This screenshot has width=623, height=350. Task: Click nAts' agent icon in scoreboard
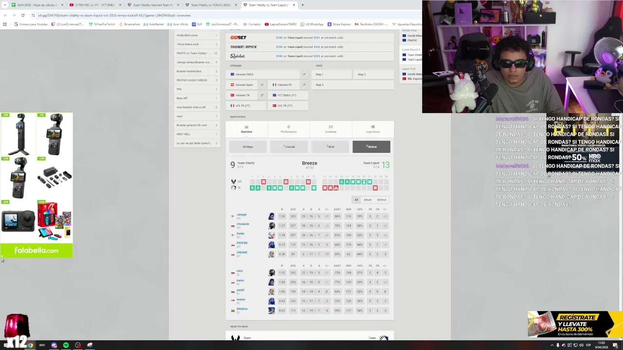click(272, 273)
